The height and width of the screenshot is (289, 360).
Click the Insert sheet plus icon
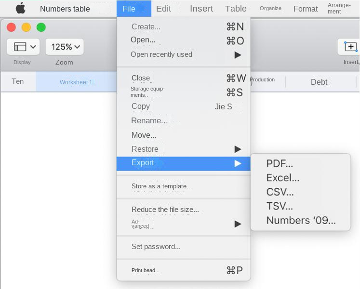[350, 47]
